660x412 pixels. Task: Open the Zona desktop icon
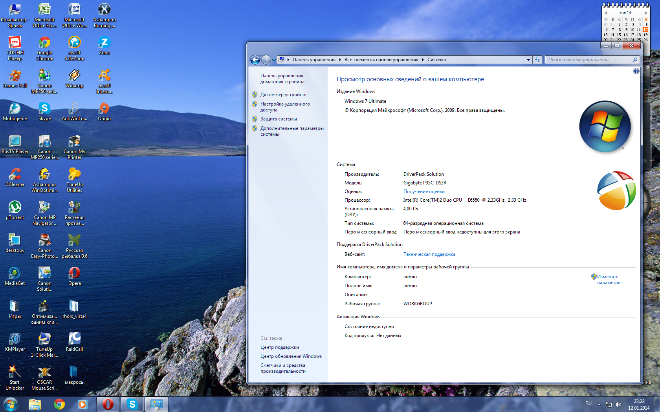tap(104, 46)
